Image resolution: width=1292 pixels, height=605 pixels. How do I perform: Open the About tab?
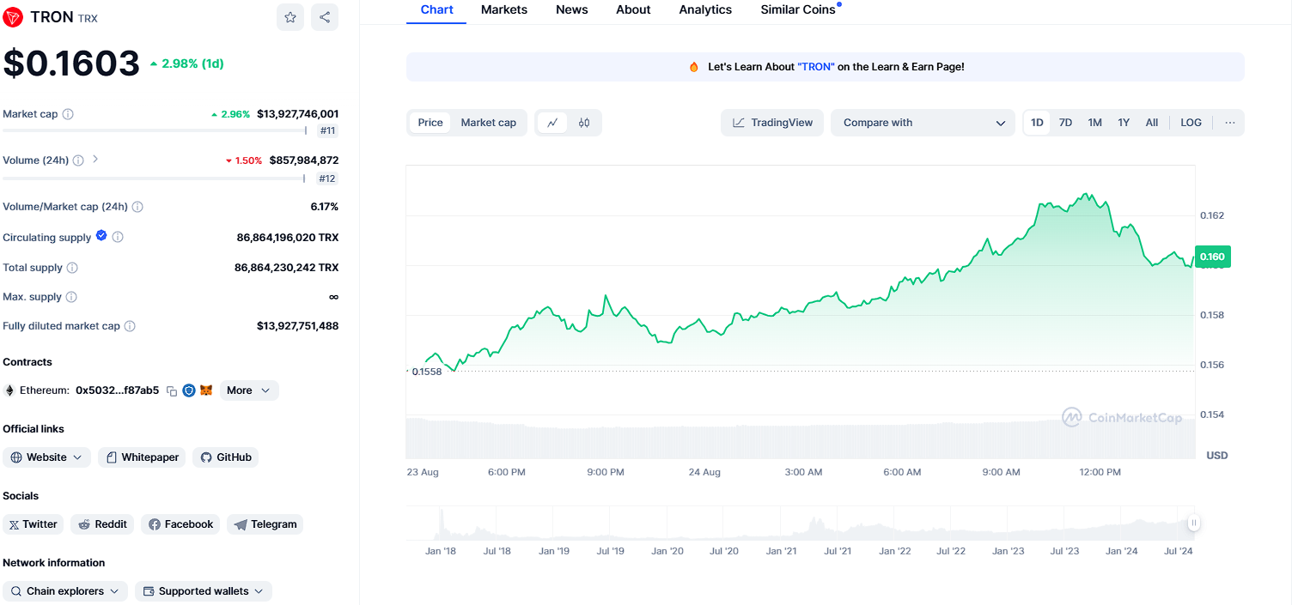tap(633, 9)
